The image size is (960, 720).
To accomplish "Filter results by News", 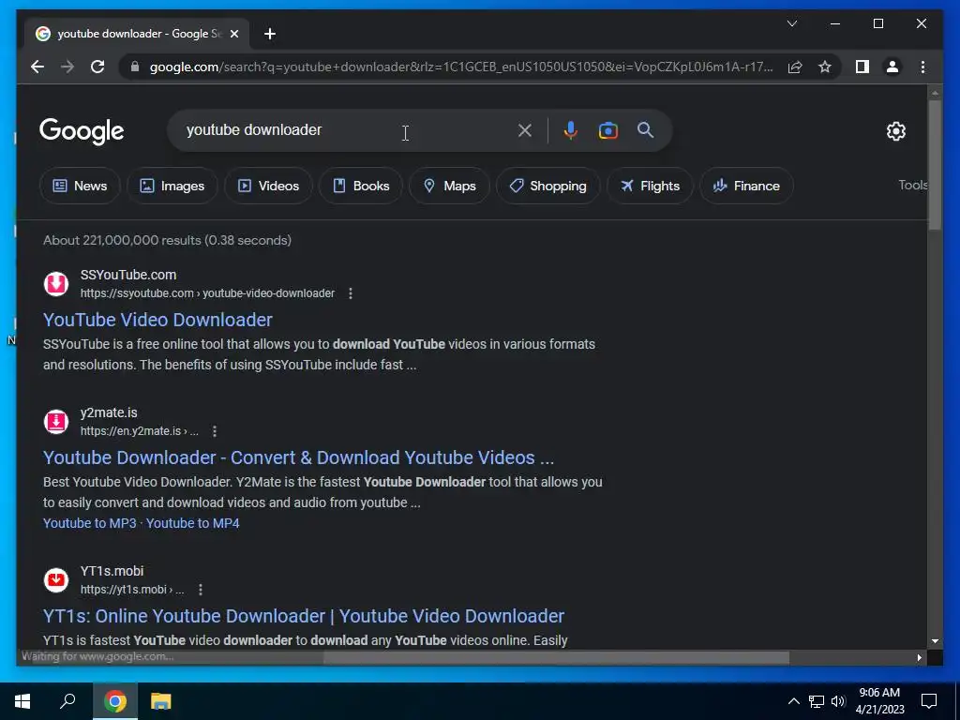I will [80, 186].
